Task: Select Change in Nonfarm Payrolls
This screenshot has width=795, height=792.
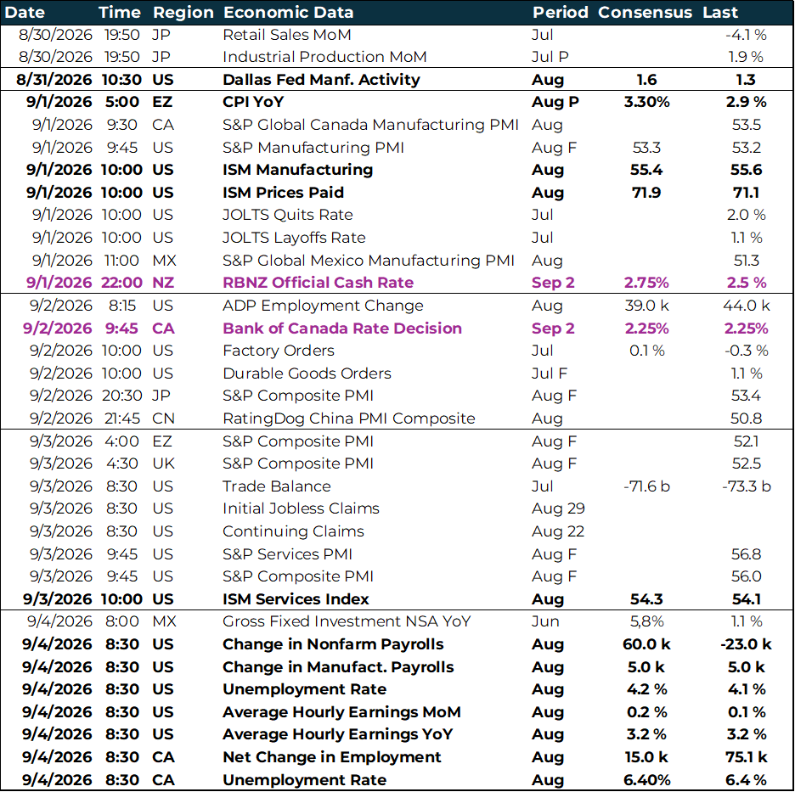Action: click(333, 644)
